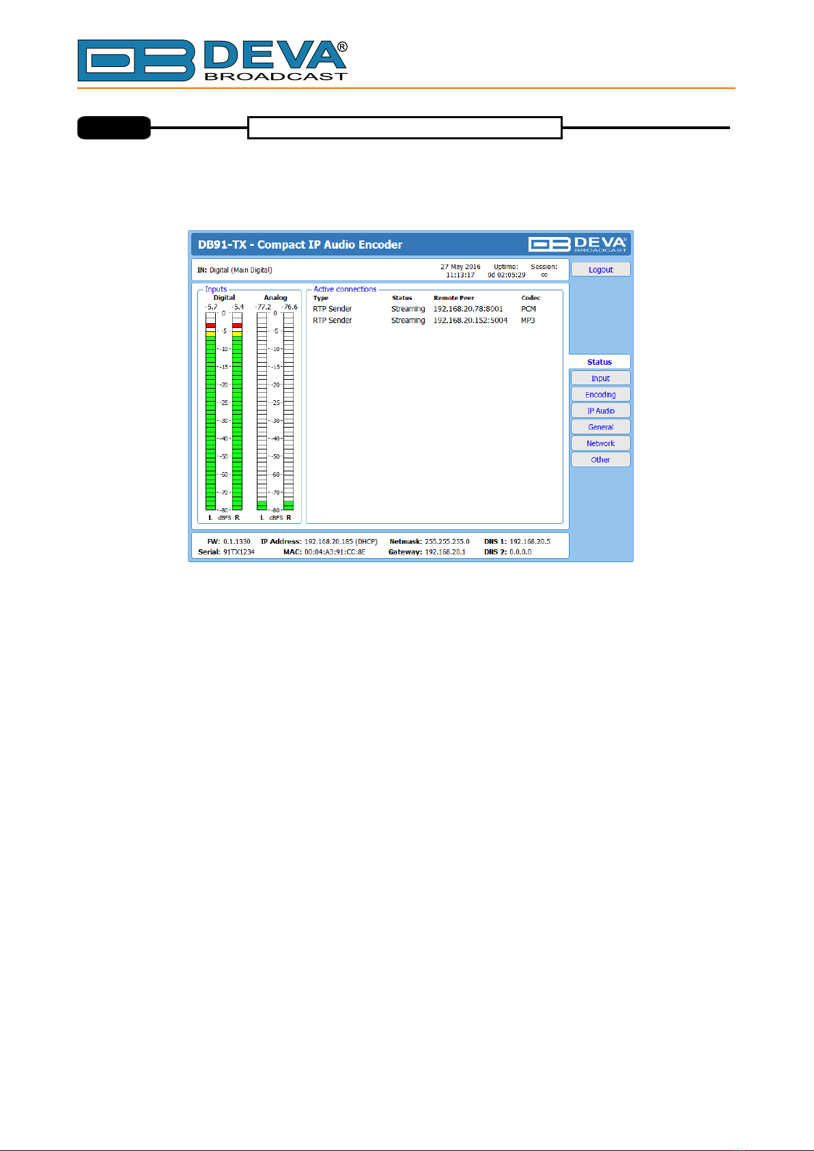Open the Input tab
The image size is (814, 1151).
tap(600, 378)
